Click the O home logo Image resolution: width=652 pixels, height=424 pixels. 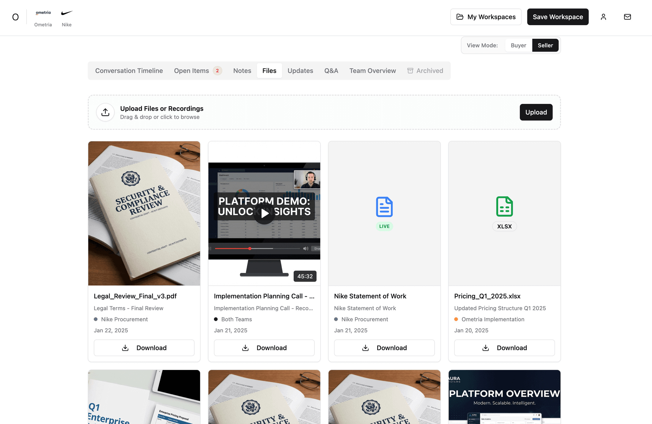coord(15,17)
